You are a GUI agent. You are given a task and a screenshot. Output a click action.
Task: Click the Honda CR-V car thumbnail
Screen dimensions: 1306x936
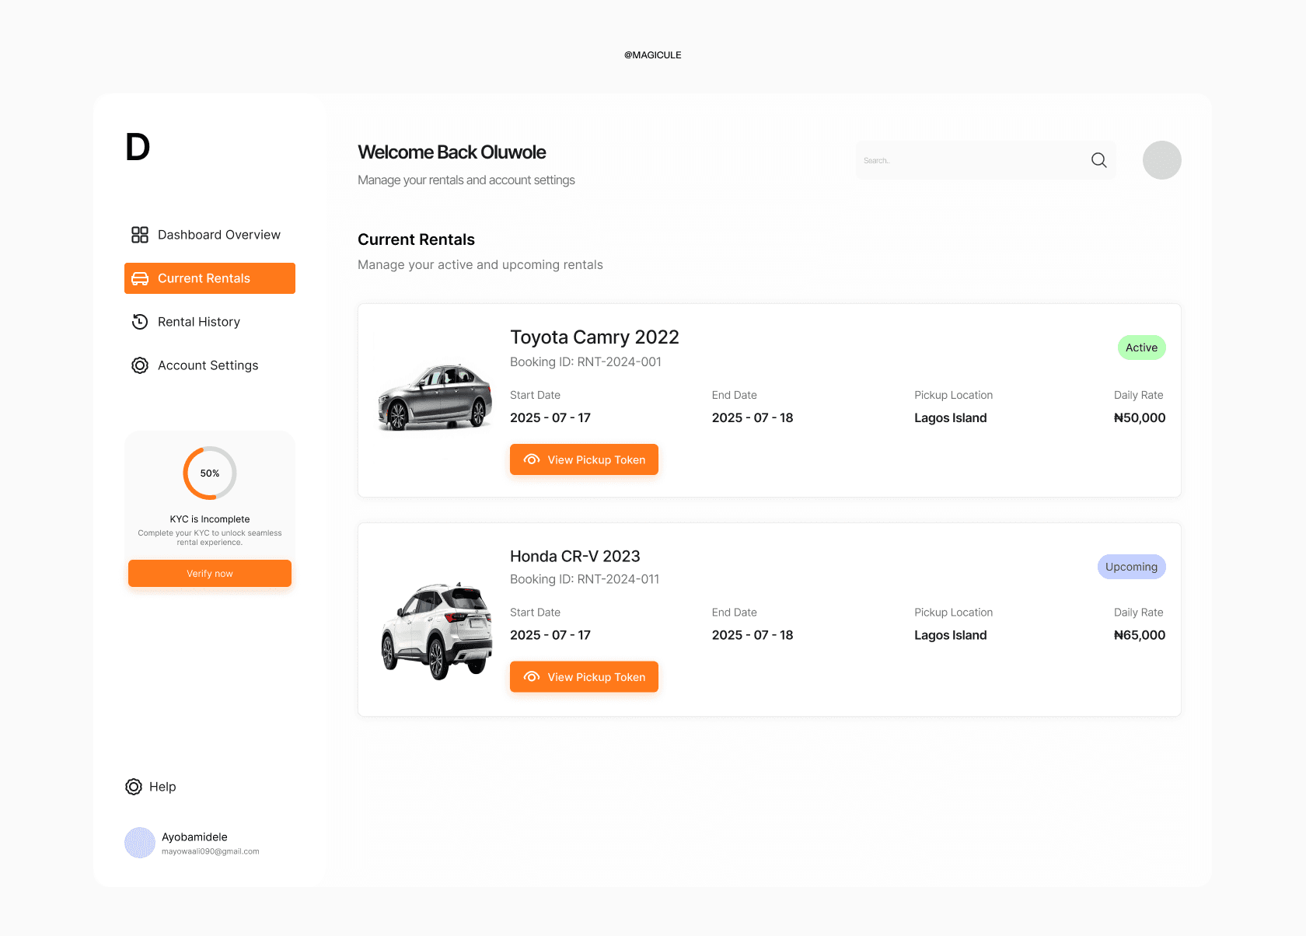(x=437, y=631)
